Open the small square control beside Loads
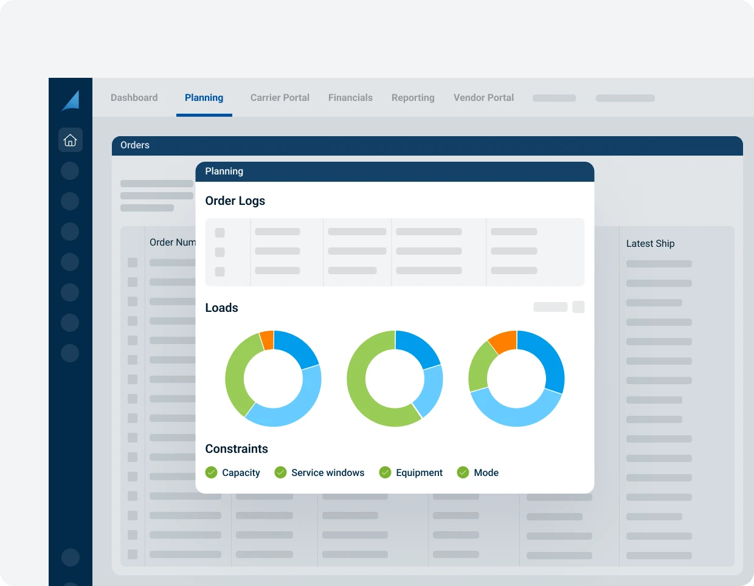Image resolution: width=754 pixels, height=586 pixels. [x=578, y=307]
